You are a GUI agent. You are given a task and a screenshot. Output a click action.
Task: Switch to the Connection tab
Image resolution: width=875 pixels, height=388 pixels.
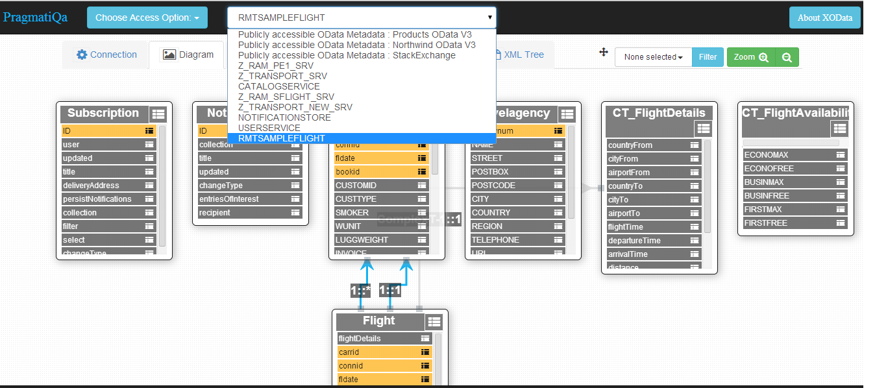(106, 55)
